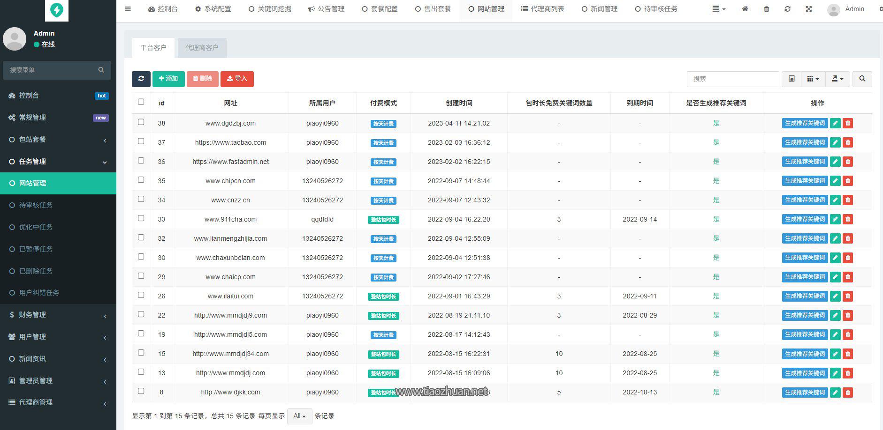Open the top bar list menu dropdown
The width and height of the screenshot is (883, 430).
(719, 9)
